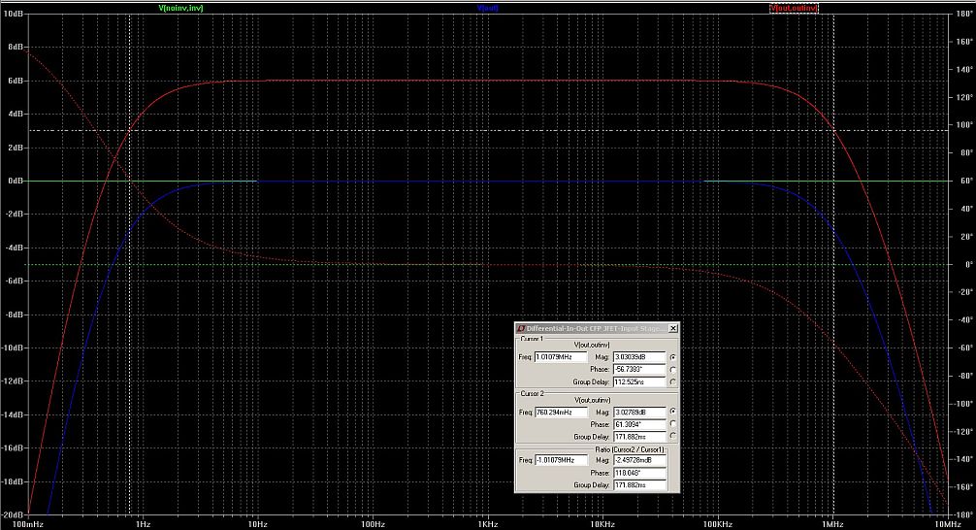976x530 pixels.
Task: Click the blue V(out) trace label
Action: point(487,8)
